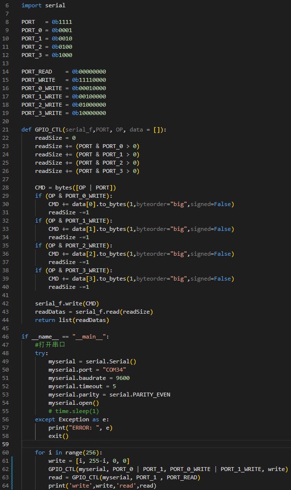Click the myserial.open() call
This screenshot has height=490, width=291.
coord(74,403)
